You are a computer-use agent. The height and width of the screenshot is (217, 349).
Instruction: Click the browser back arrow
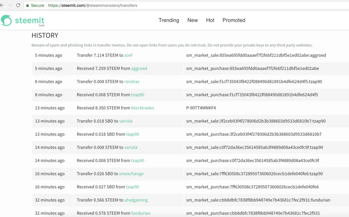[x=2, y=5]
